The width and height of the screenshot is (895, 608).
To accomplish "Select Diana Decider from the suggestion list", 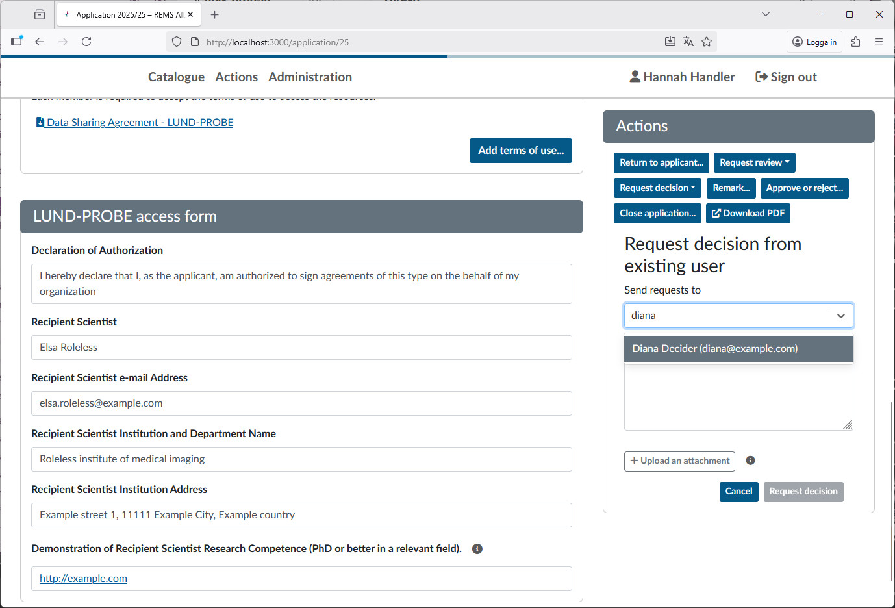I will [x=714, y=348].
